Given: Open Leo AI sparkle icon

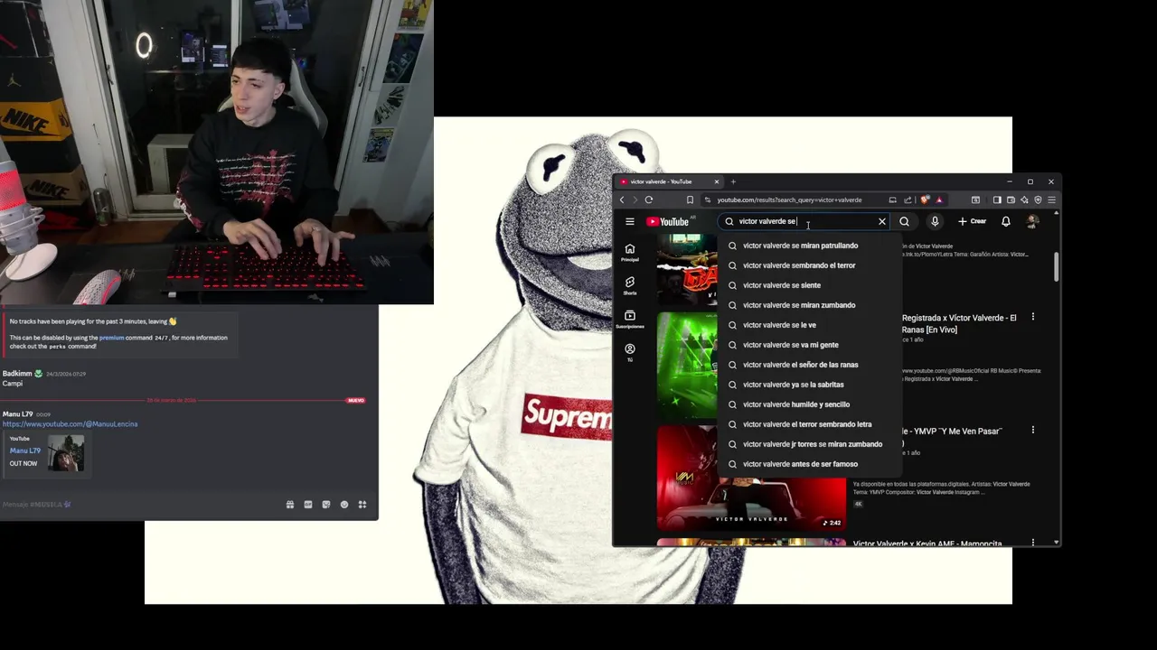Looking at the screenshot, I should [x=1024, y=200].
